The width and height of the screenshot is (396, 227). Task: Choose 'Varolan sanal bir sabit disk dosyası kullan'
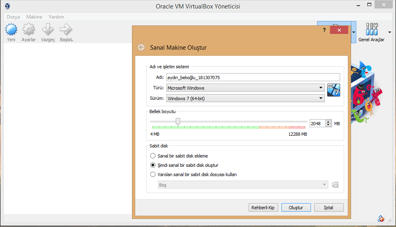point(153,174)
